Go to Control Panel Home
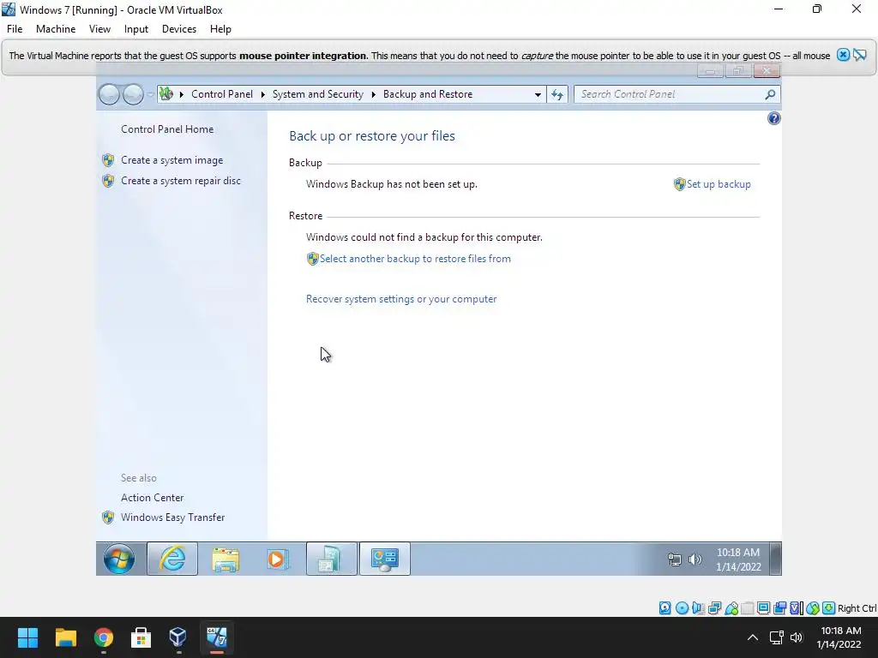 click(x=167, y=129)
